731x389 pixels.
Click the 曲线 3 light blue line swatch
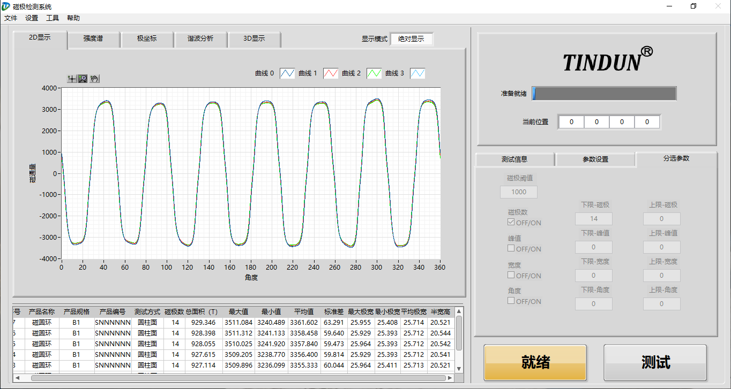tap(418, 73)
